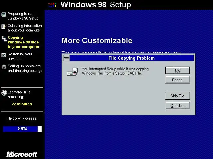Click the Cancel button in the dialog
The image size is (213, 159).
[x=177, y=79]
